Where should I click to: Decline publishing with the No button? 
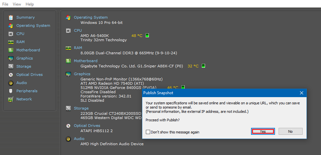(290, 131)
